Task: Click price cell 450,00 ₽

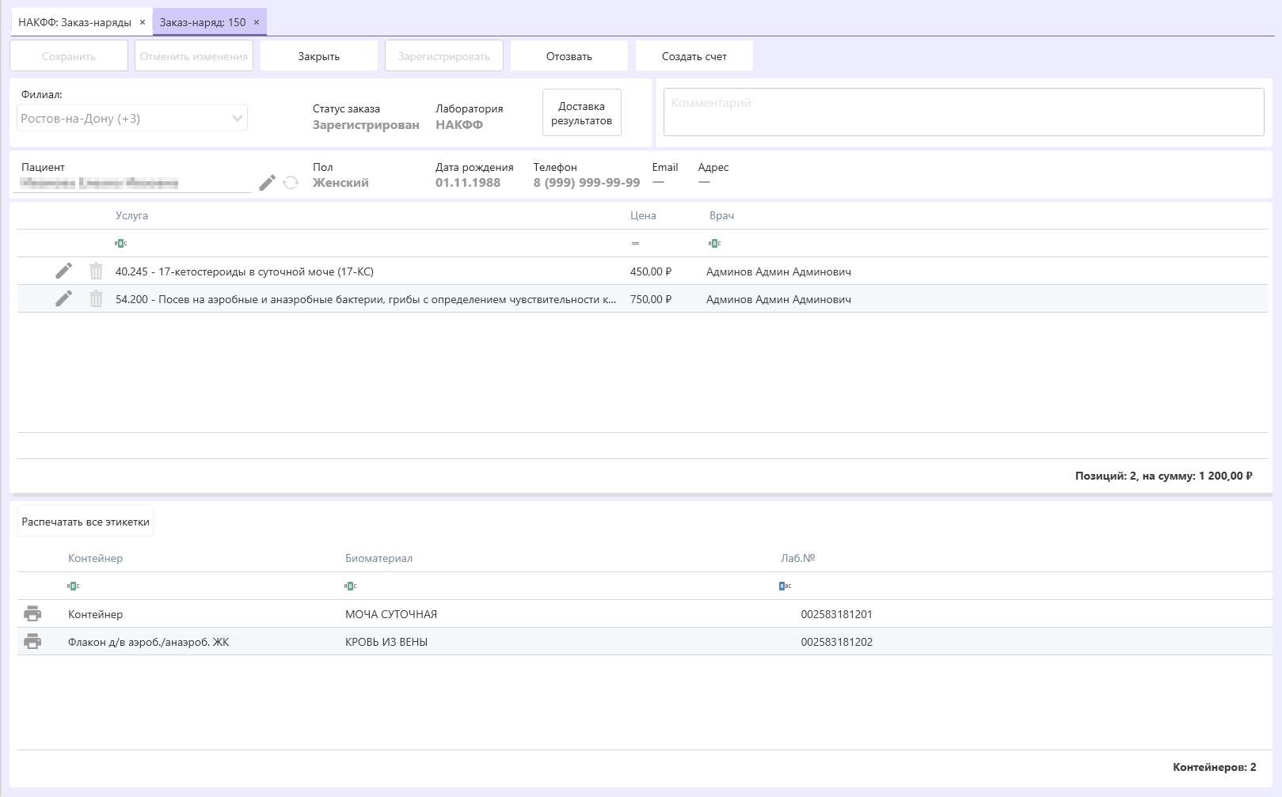Action: 651,271
